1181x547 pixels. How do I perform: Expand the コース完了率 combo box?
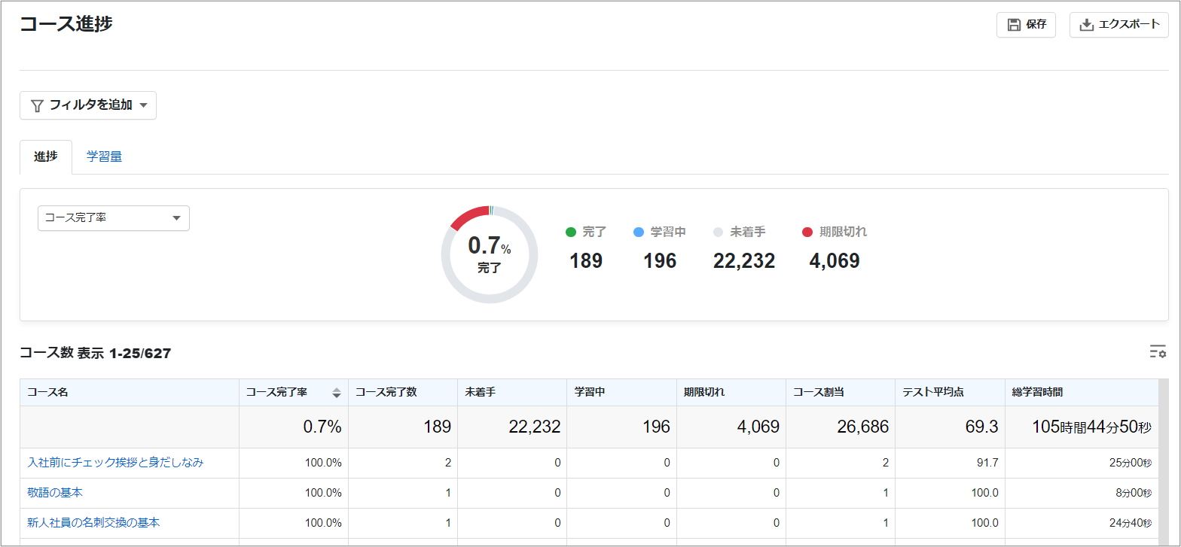pyautogui.click(x=114, y=218)
